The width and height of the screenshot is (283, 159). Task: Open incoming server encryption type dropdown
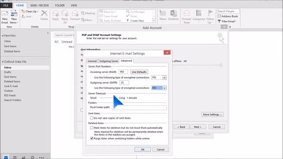[164, 78]
